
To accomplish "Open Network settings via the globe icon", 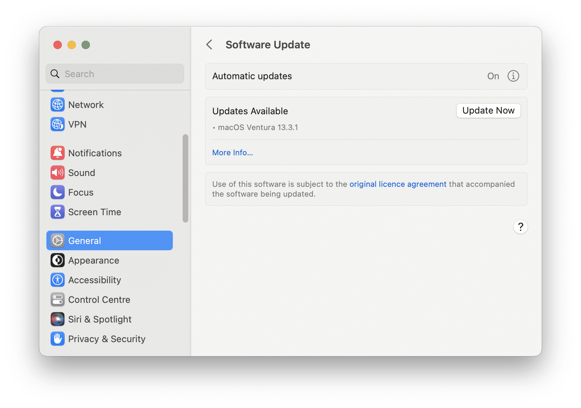I will click(x=57, y=104).
